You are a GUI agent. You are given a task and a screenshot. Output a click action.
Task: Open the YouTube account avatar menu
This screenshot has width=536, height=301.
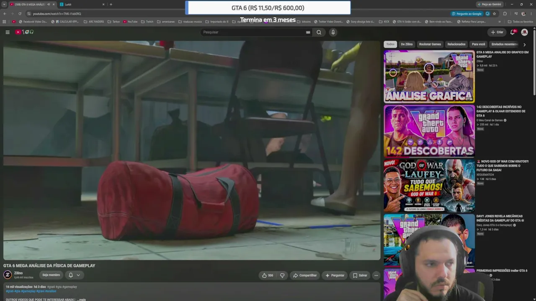pos(524,32)
